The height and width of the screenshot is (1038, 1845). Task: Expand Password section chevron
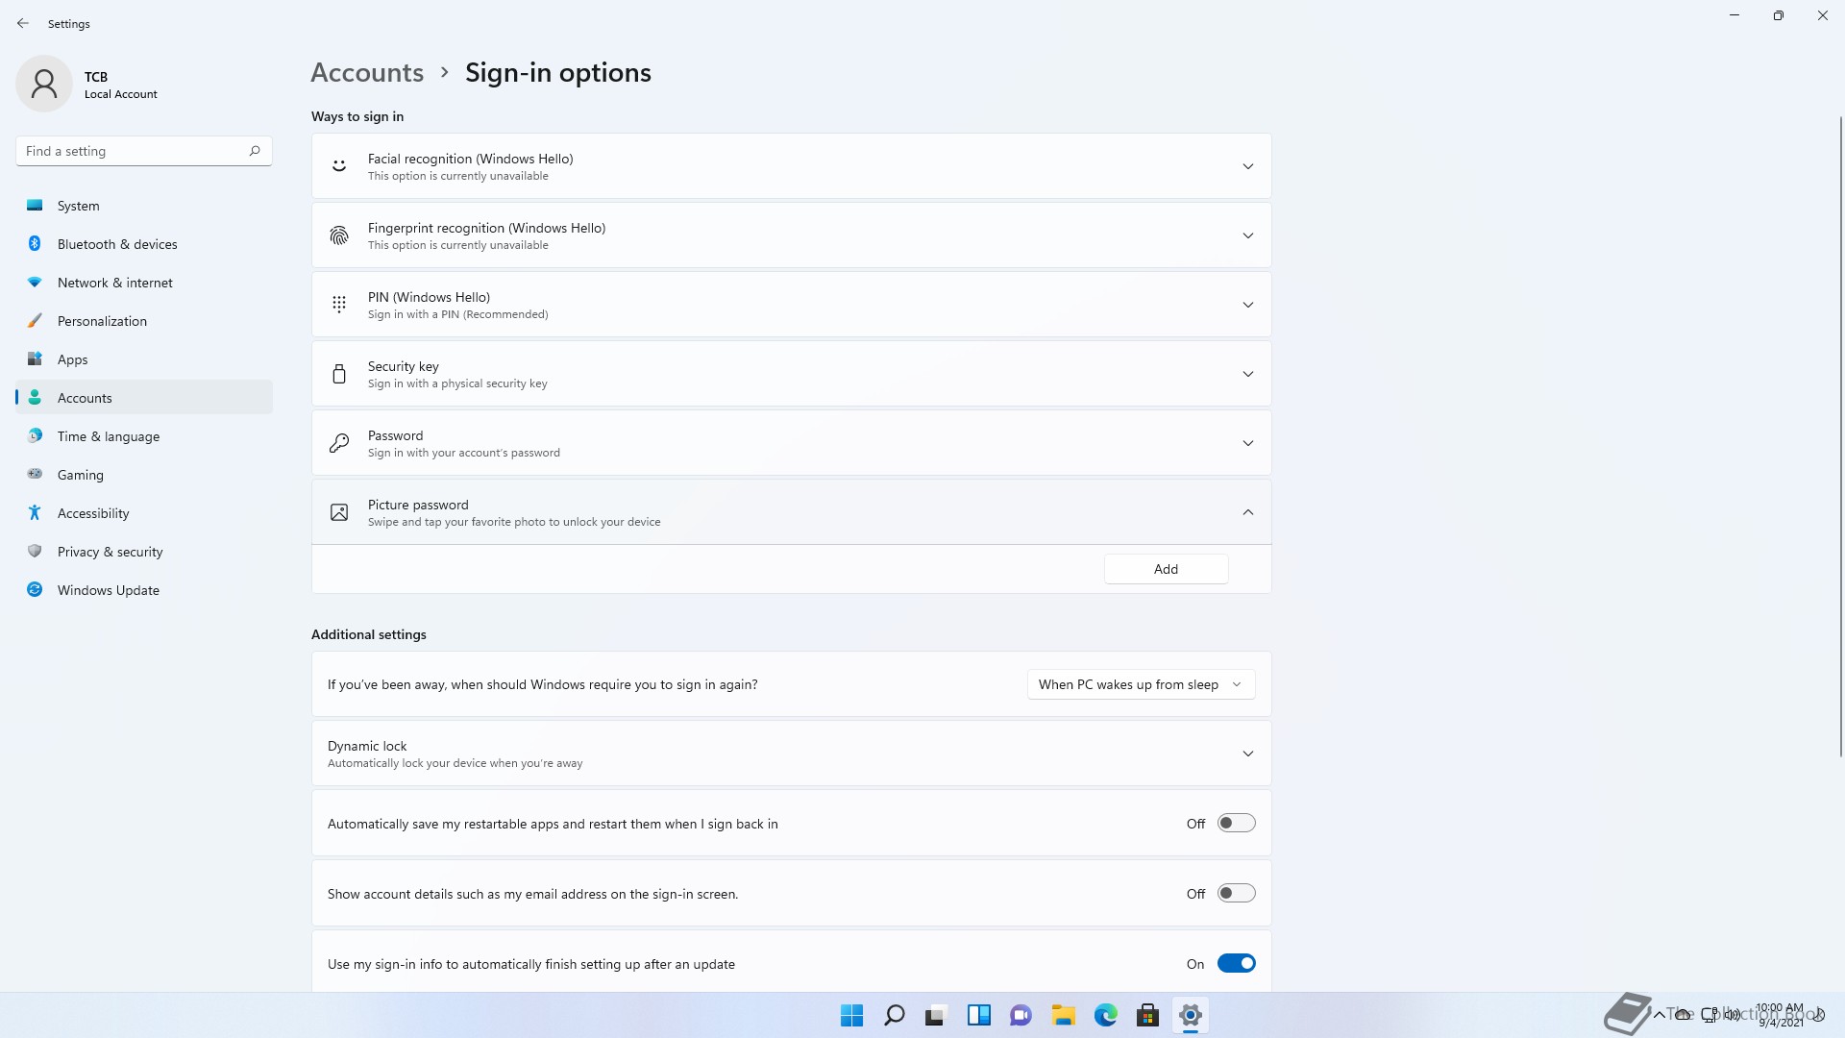coord(1247,443)
